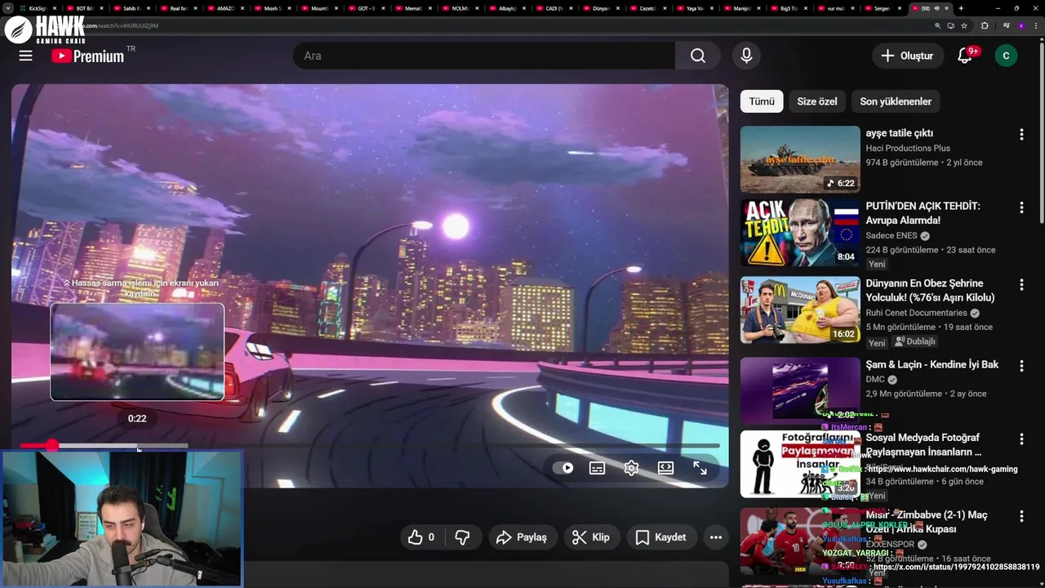Open PUTİN'DEN AÇIK TEHDİT video title
Viewport: 1045px width, 588px height.
tap(923, 213)
